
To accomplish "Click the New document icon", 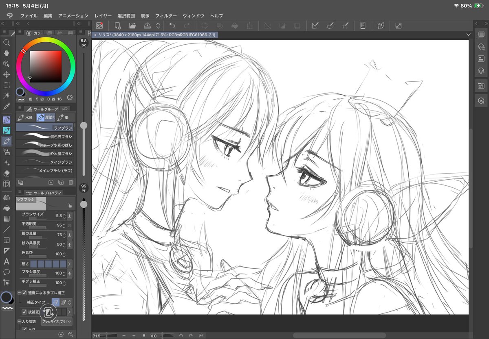I will 118,26.
